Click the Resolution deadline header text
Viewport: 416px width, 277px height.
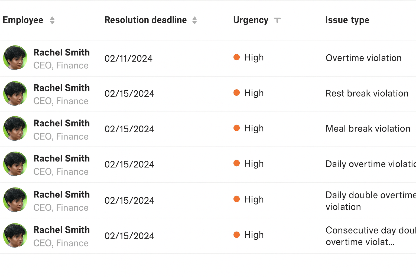[x=145, y=20]
